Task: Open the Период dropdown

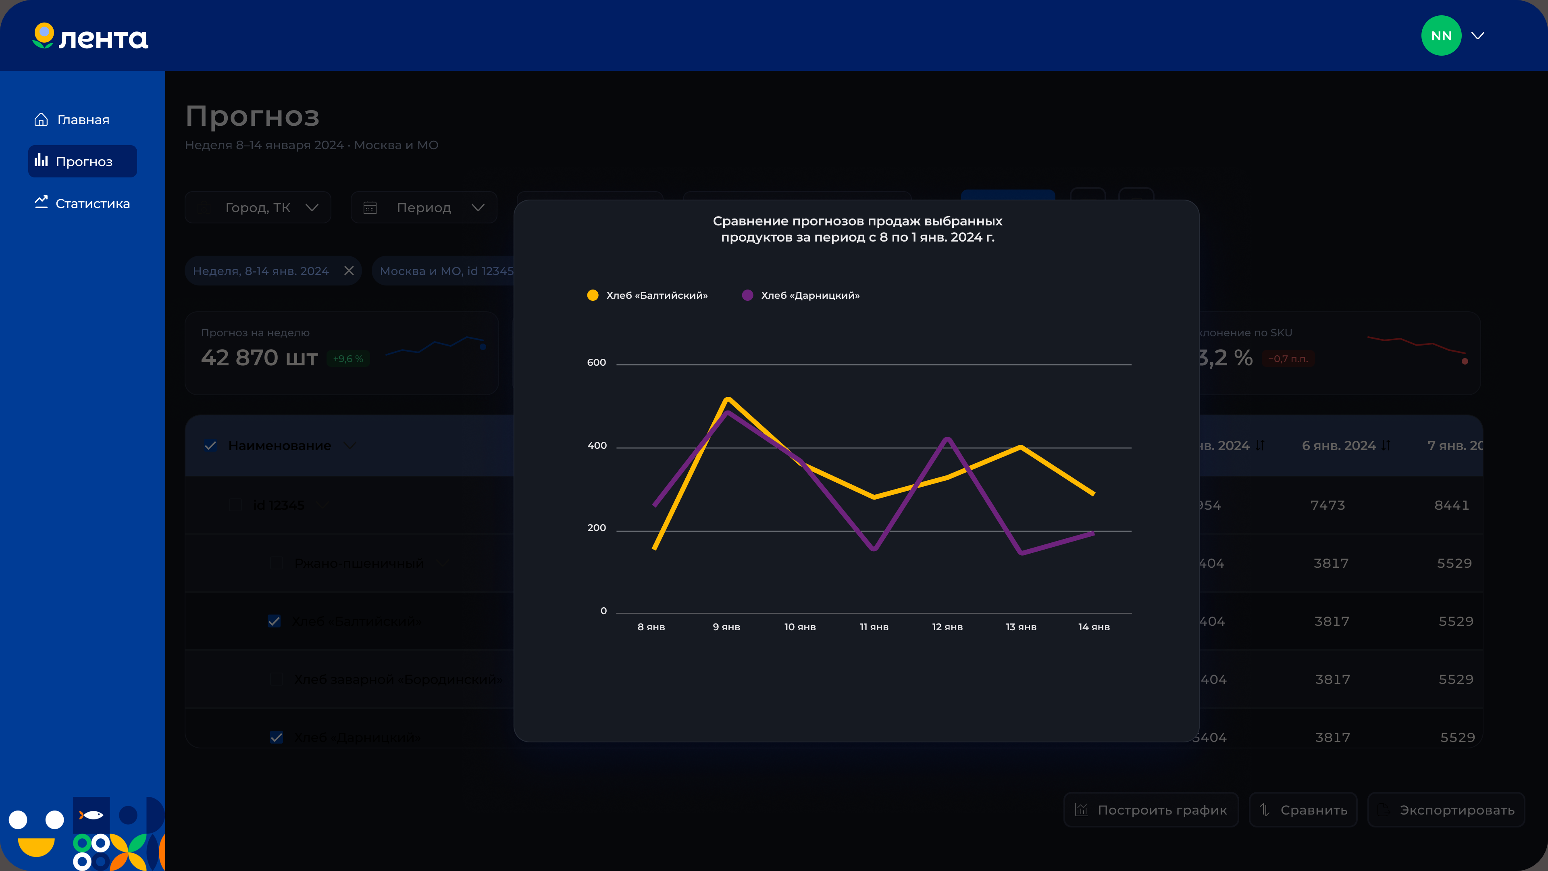Action: (424, 207)
